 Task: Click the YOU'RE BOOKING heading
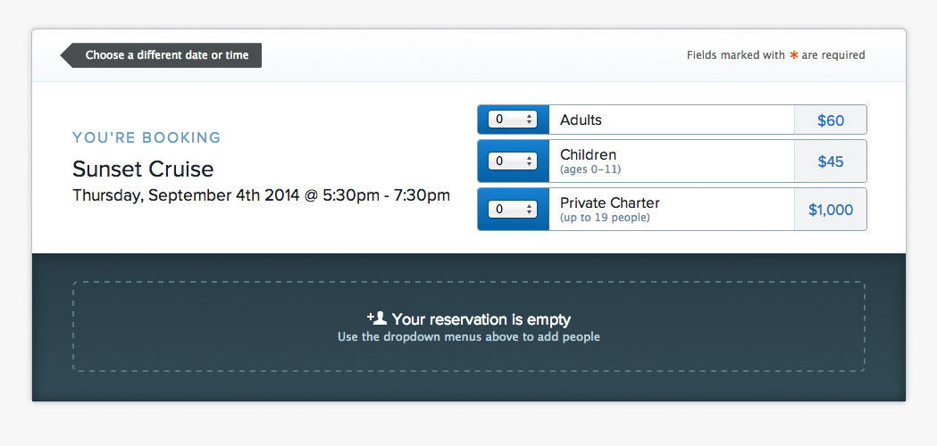(x=146, y=138)
